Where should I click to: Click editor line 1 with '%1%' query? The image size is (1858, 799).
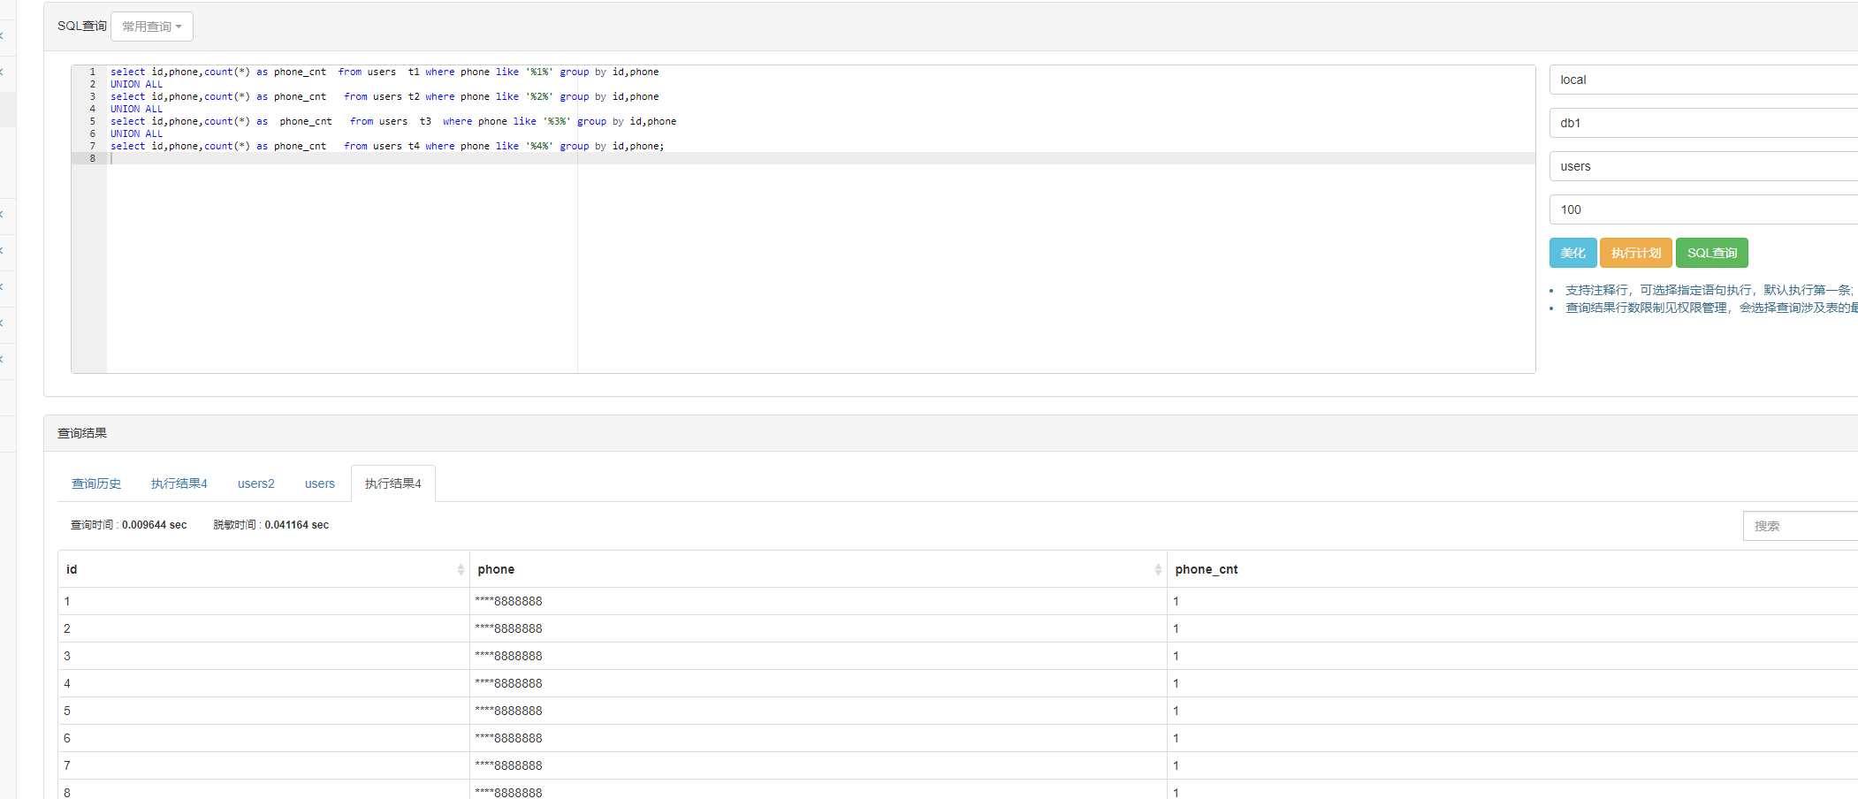click(x=385, y=72)
